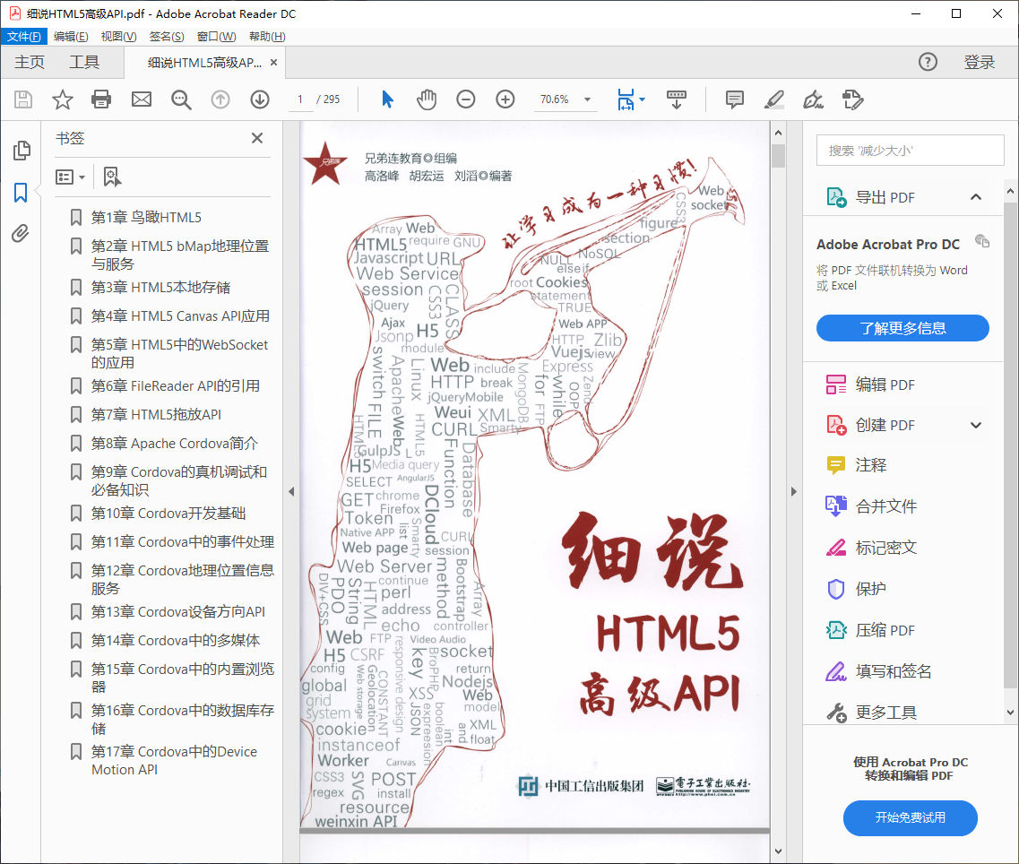Toggle reading mode display
Screen dimensions: 1019x864
click(676, 99)
